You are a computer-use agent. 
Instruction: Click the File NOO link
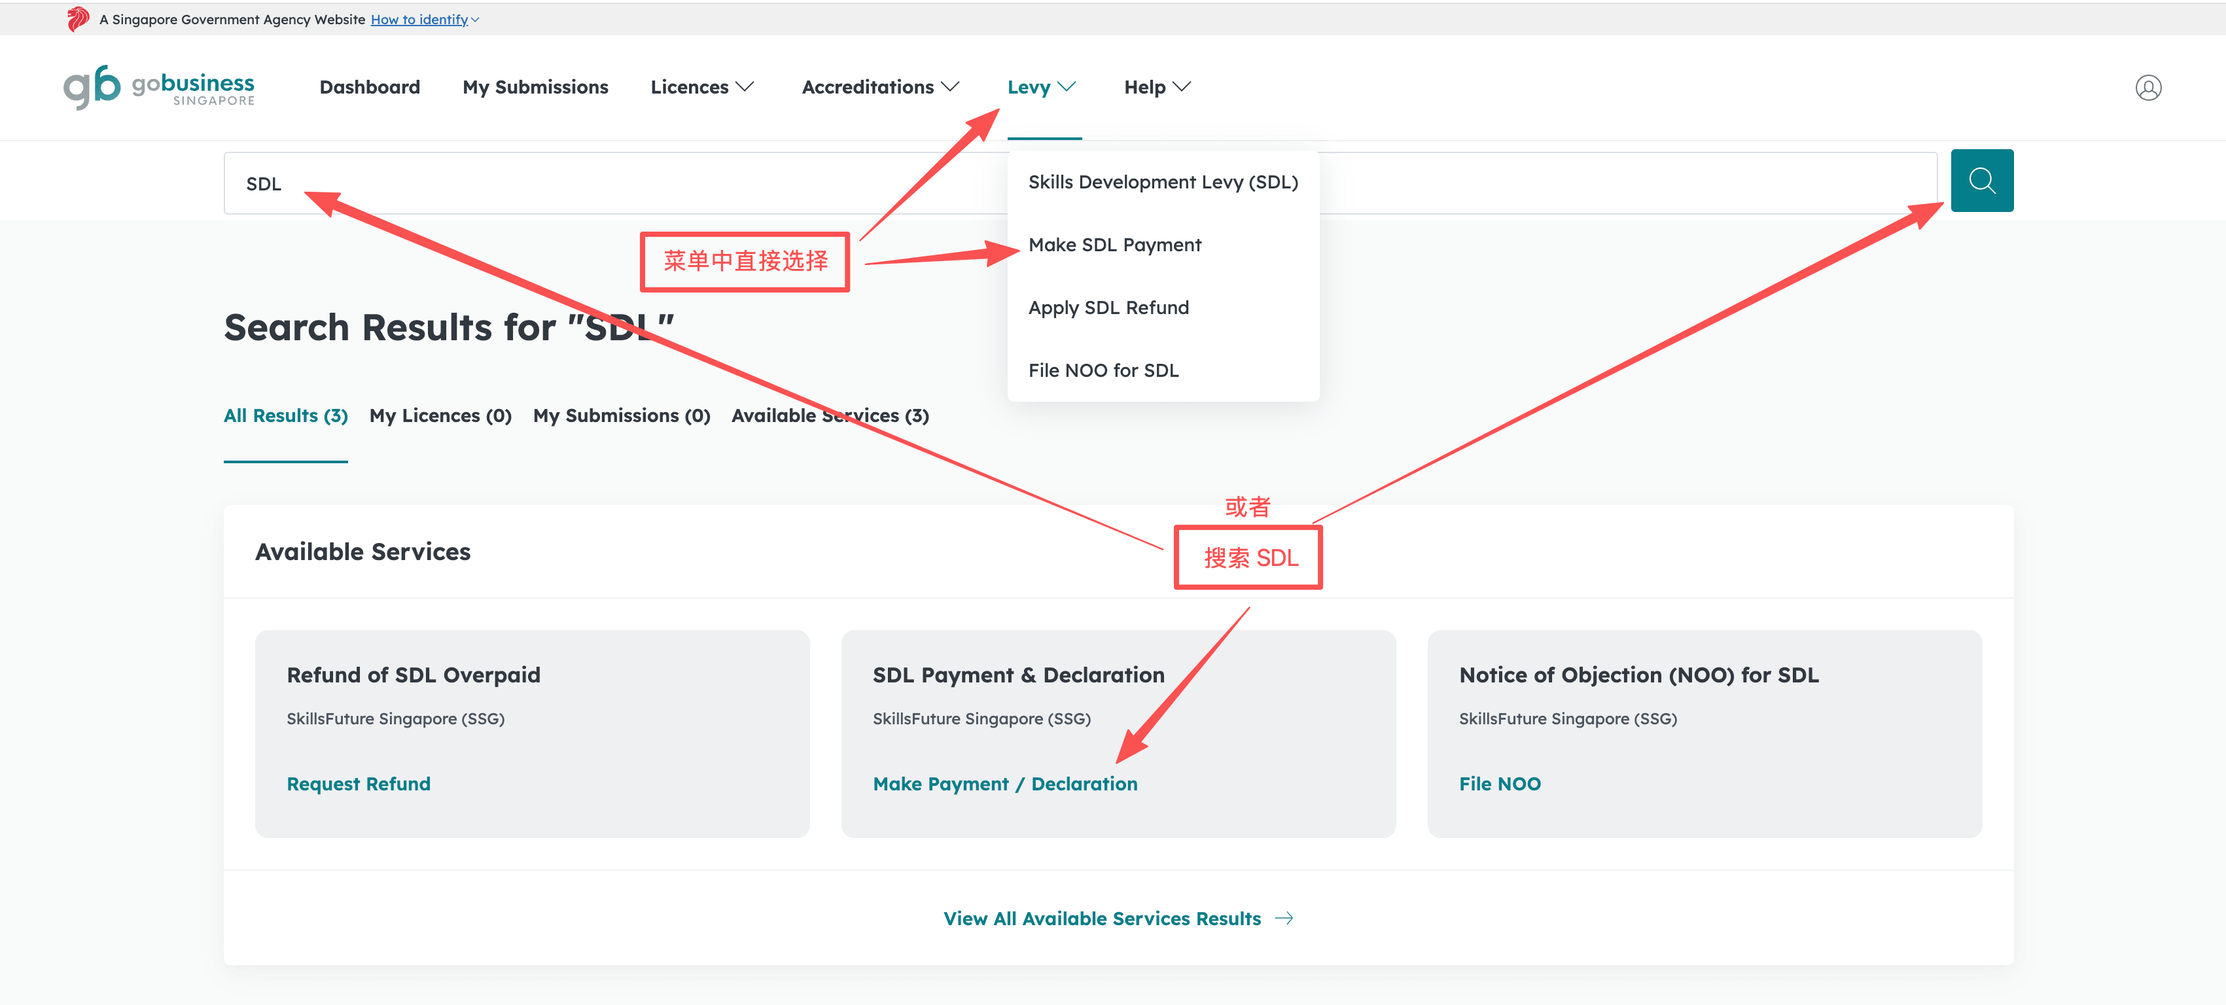[x=1499, y=784]
